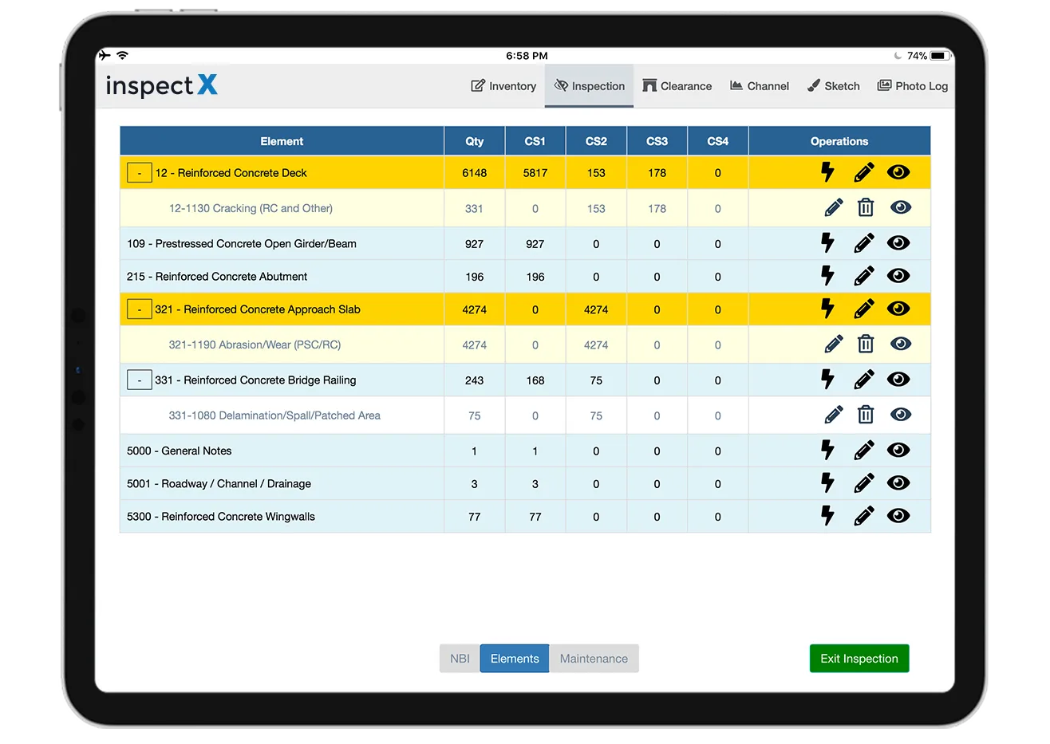Viewport: 1050px width, 744px height.
Task: Show the 321 Reinforced Concrete Approach Slab details
Action: click(898, 309)
